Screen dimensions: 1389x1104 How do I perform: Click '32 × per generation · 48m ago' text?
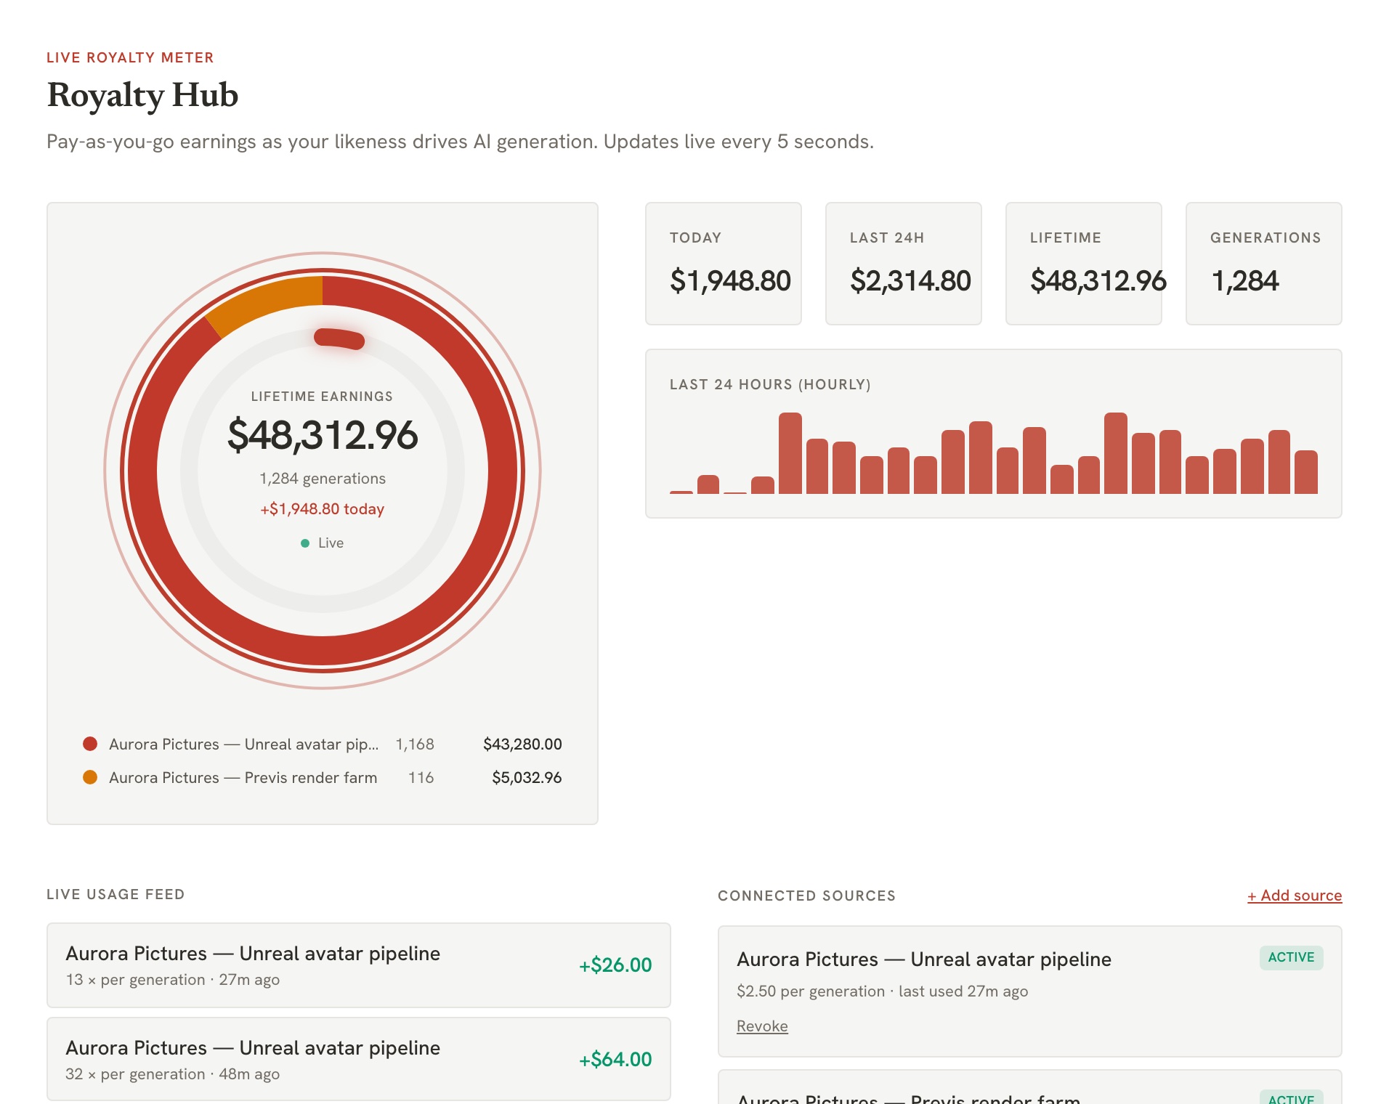tap(173, 1074)
